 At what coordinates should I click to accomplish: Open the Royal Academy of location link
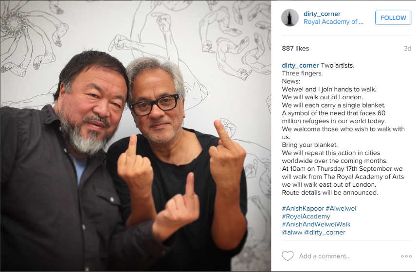click(x=333, y=22)
